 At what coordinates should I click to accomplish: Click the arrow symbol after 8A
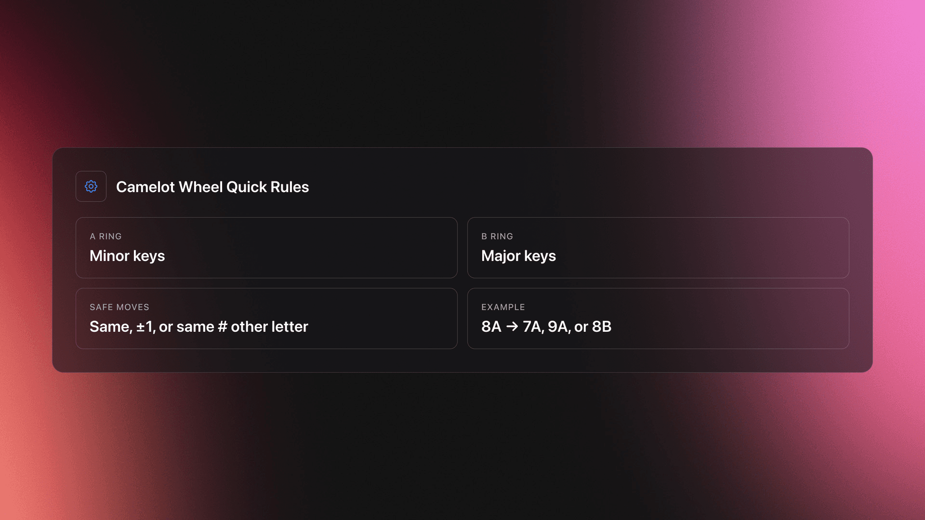(x=512, y=326)
